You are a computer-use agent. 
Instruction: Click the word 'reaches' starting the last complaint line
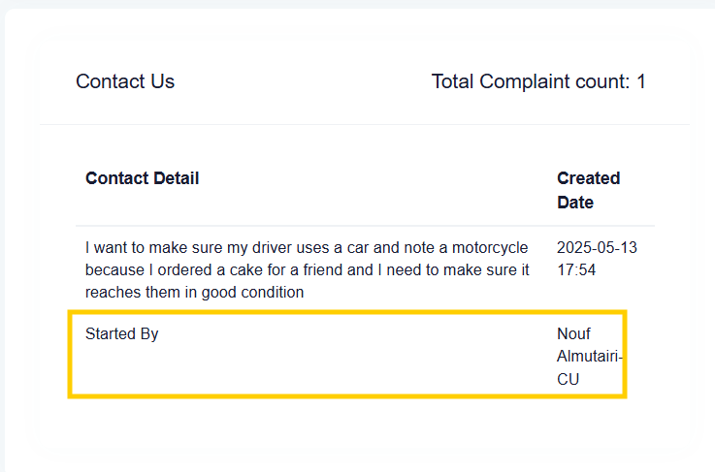107,292
